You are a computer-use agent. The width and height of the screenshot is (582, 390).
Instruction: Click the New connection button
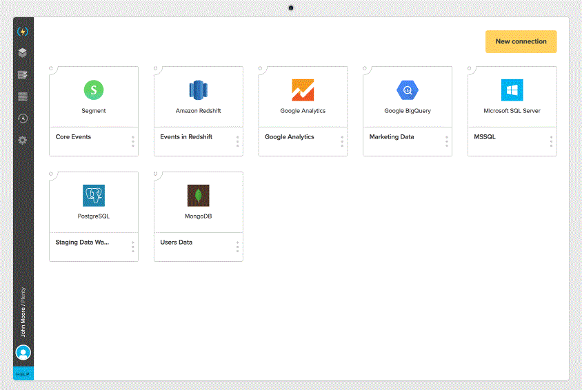coord(521,41)
